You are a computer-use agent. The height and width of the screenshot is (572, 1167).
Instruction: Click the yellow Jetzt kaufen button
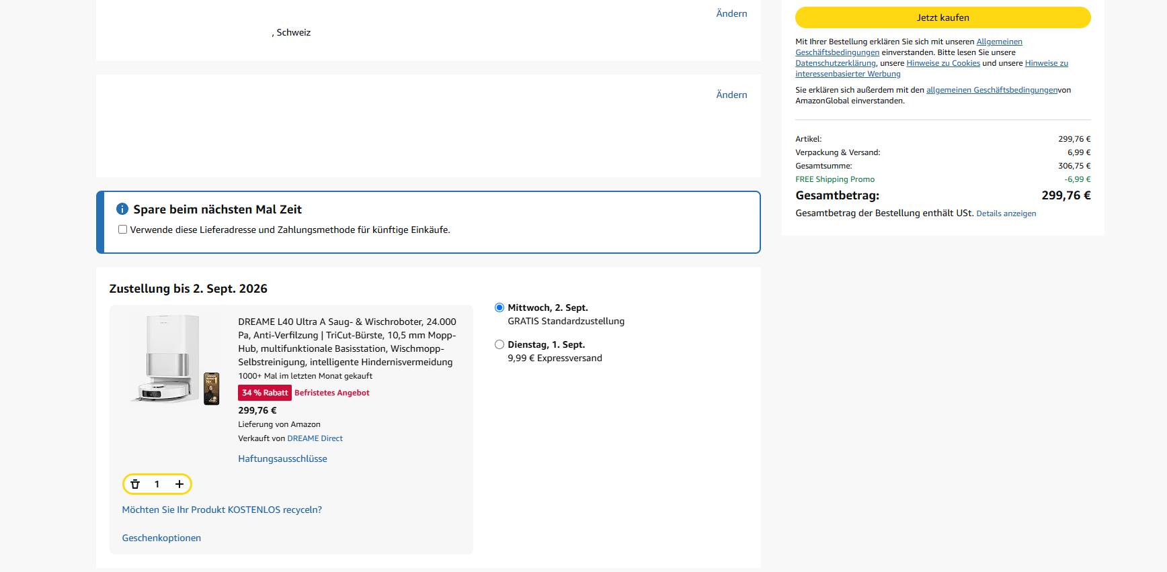tap(942, 17)
